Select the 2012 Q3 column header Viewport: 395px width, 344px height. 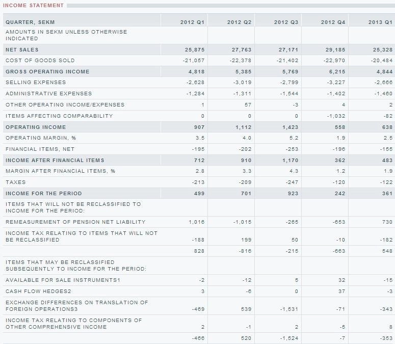coord(286,22)
